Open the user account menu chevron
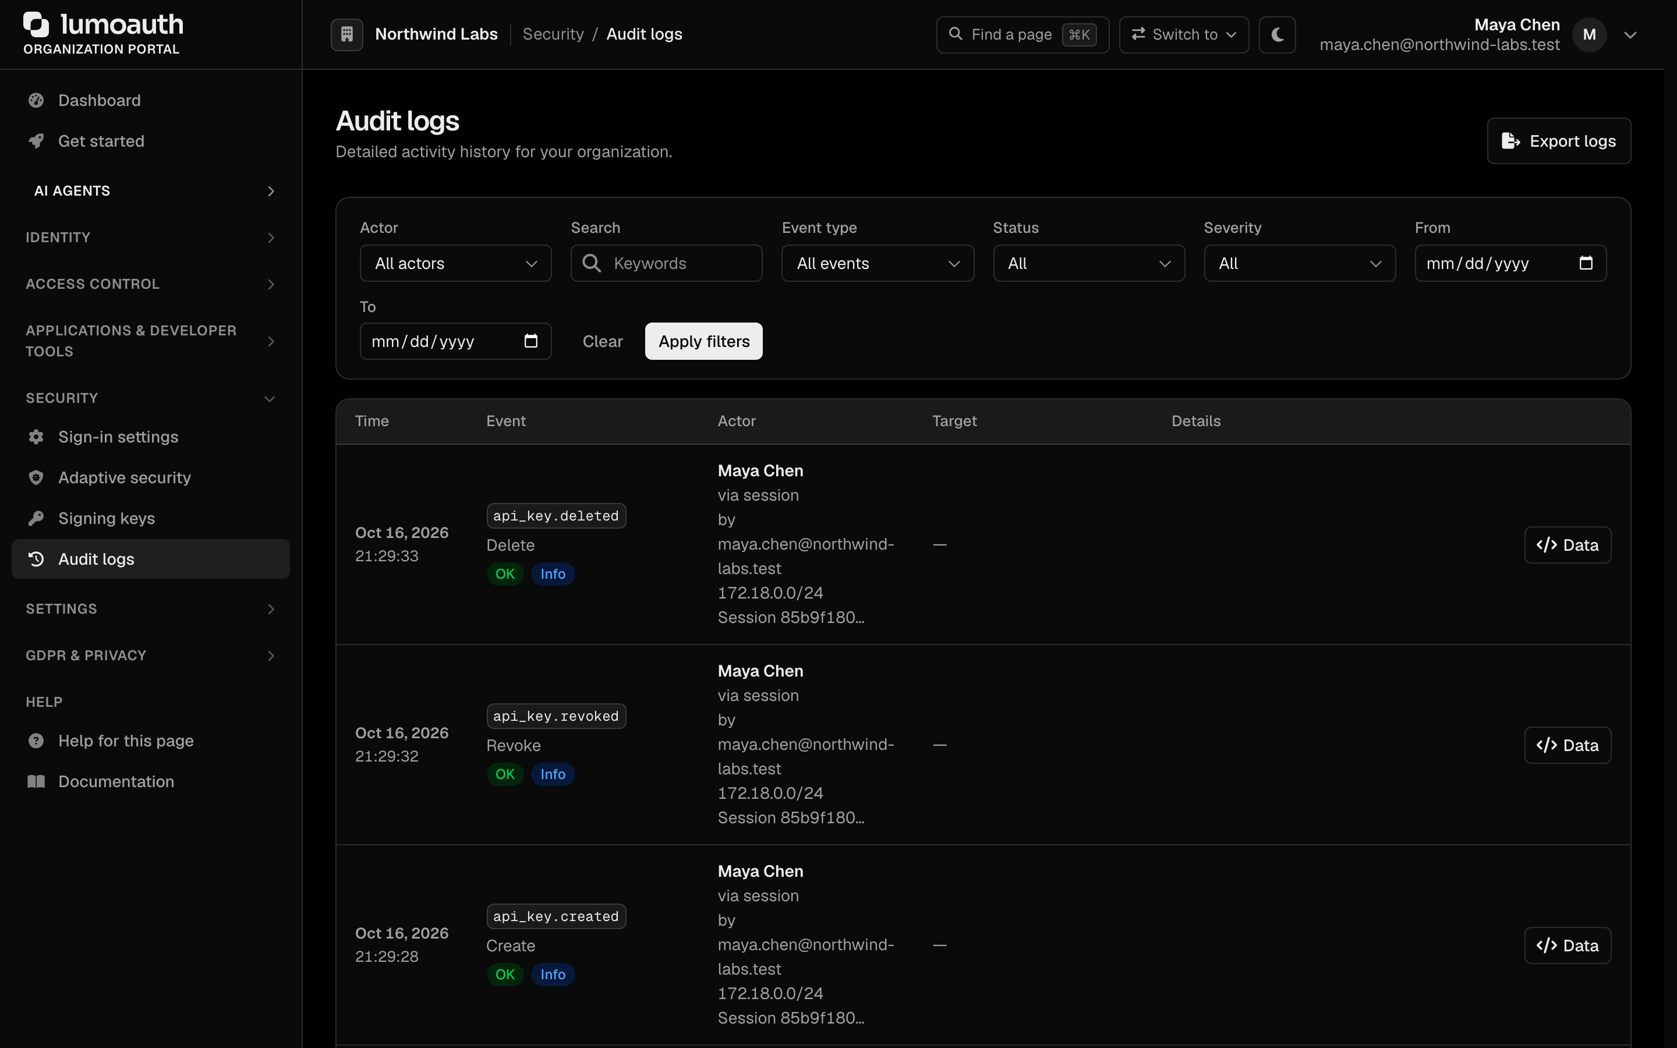 point(1630,35)
